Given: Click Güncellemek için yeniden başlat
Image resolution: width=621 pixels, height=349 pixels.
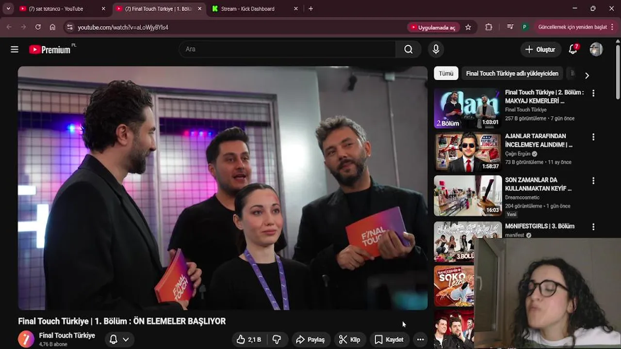Looking at the screenshot, I should 572,27.
